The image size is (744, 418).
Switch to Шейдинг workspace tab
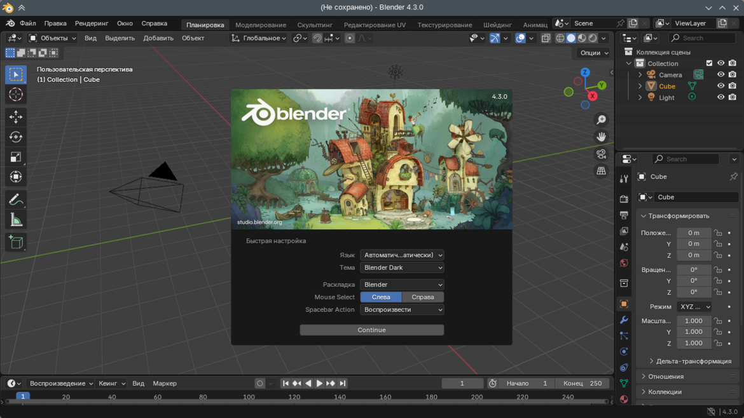point(497,25)
